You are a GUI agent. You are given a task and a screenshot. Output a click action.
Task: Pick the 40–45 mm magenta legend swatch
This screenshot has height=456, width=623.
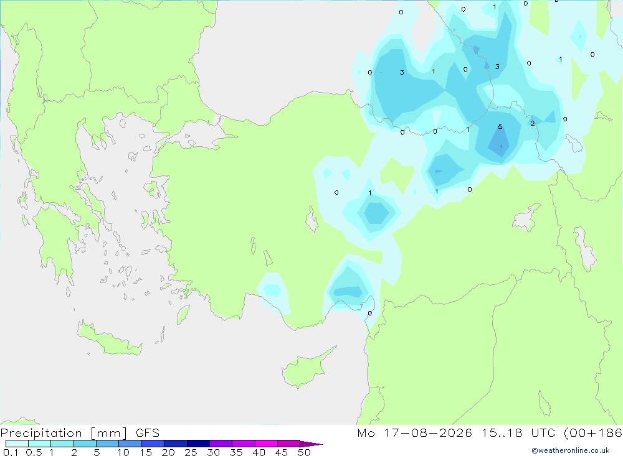(x=266, y=444)
